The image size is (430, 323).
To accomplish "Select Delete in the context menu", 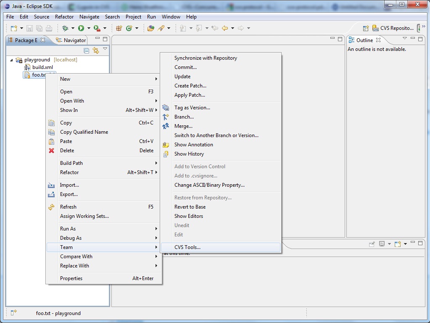I will (x=103, y=151).
